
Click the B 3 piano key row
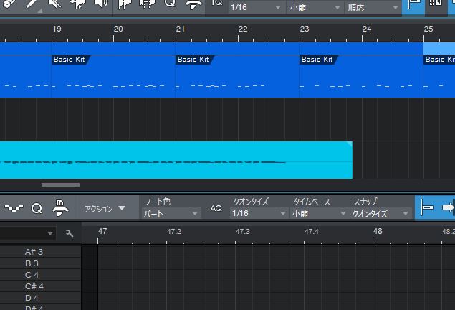[x=40, y=263]
